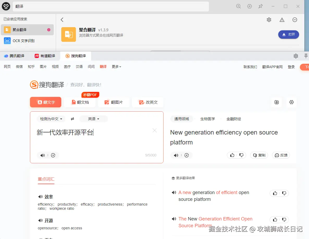Click the 翻译APP官网 link
This screenshot has width=309, height=239.
point(272,67)
